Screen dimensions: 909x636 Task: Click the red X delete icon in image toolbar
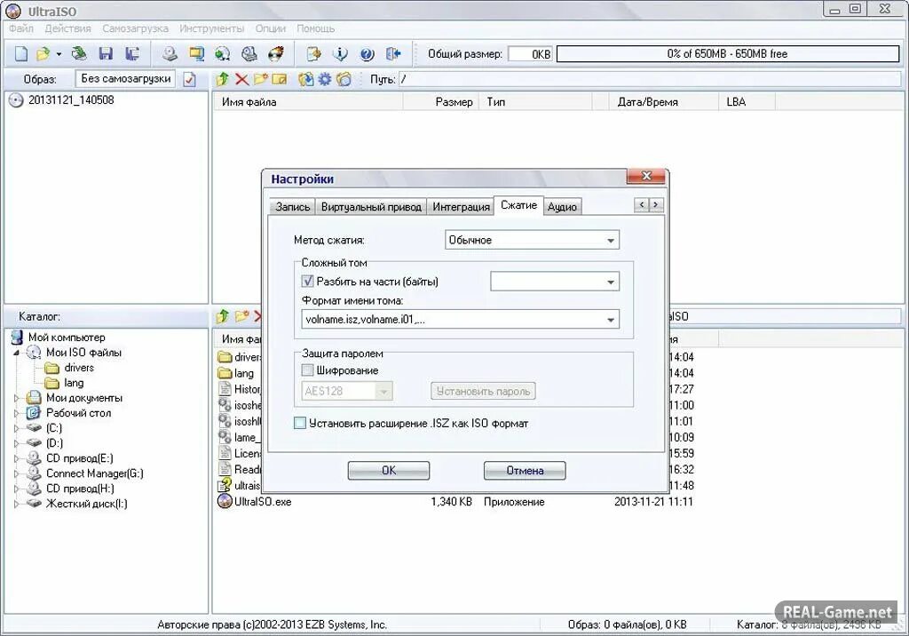(x=241, y=80)
